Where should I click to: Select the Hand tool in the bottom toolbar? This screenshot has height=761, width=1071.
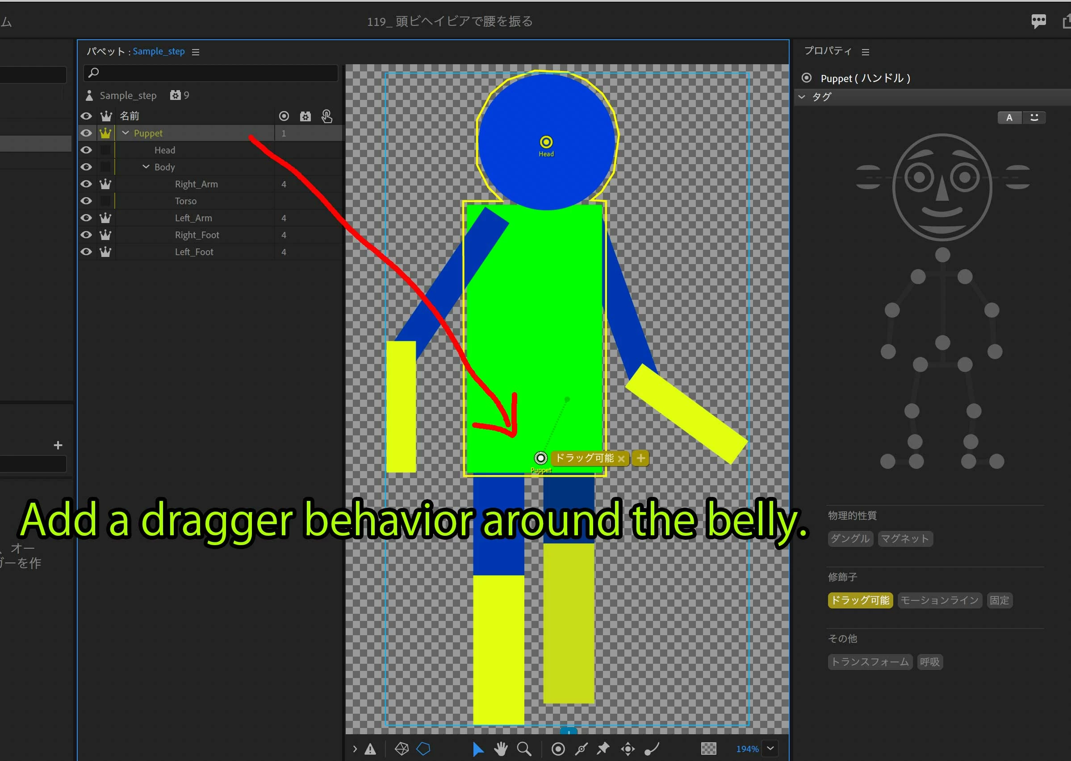(x=501, y=749)
